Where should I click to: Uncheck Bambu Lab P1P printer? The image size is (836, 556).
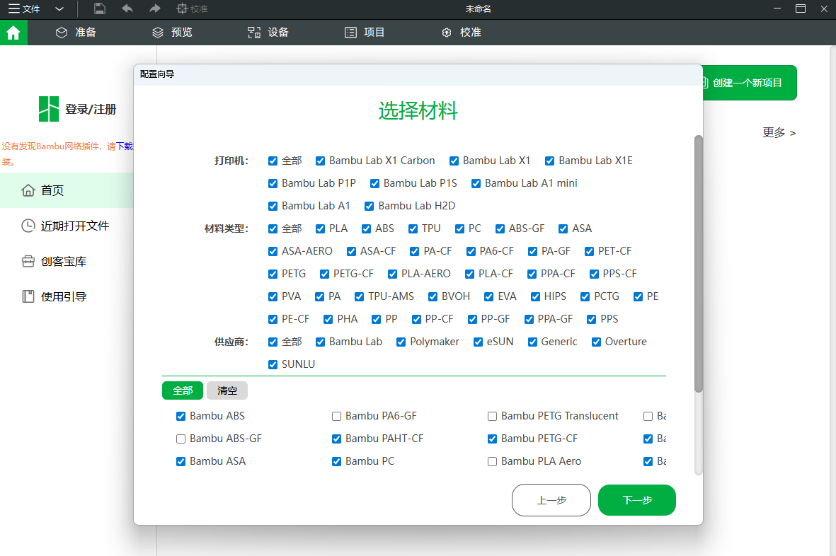click(x=273, y=184)
